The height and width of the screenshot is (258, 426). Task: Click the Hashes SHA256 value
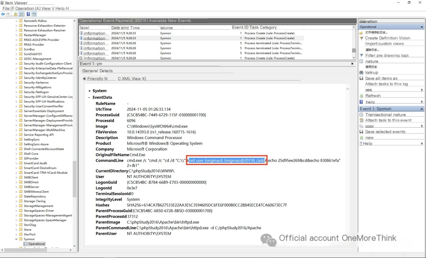tap(207, 205)
